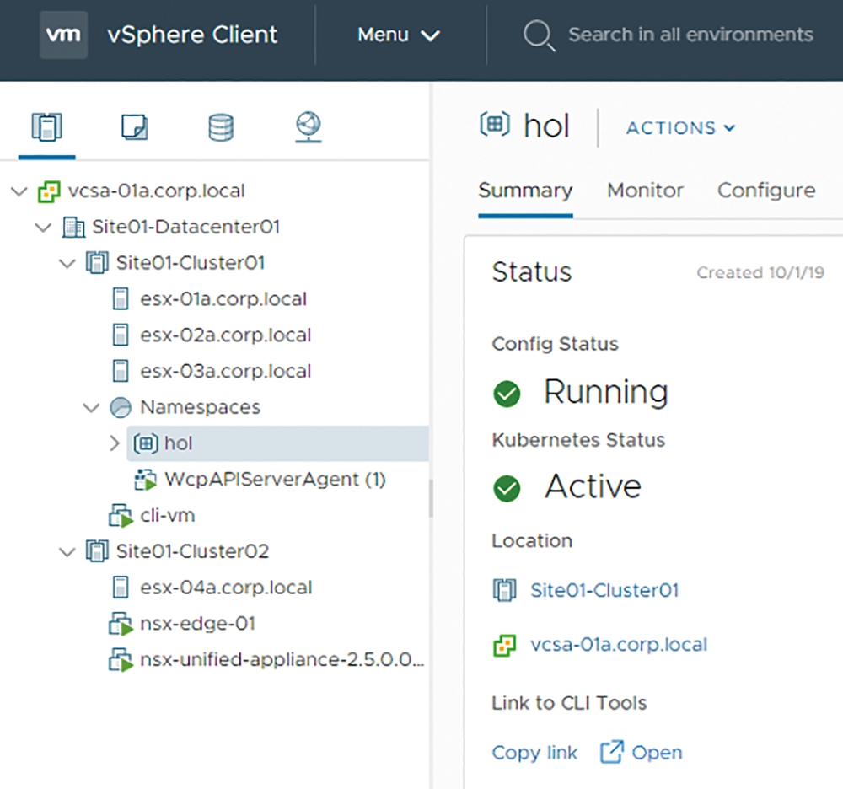This screenshot has height=789, width=843.
Task: Click the nsx-edge-01 VM icon
Action: coord(121,624)
